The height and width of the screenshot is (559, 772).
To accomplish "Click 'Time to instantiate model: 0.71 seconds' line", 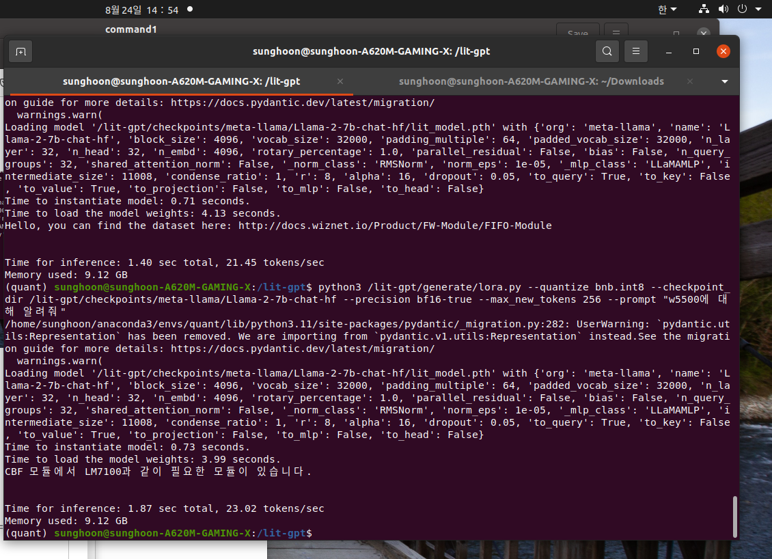I will (x=128, y=201).
